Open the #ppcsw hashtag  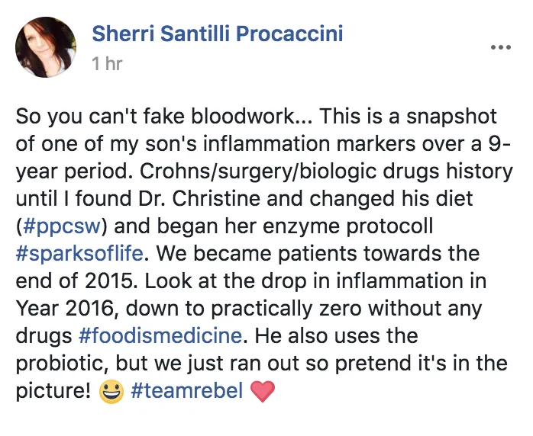pyautogui.click(x=62, y=226)
